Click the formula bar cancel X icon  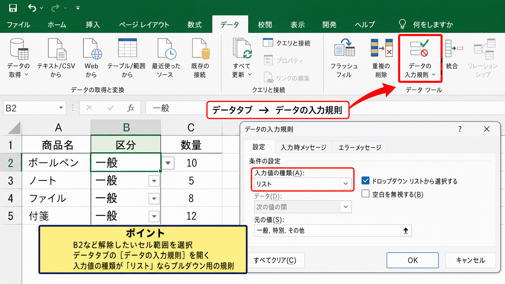[x=89, y=108]
